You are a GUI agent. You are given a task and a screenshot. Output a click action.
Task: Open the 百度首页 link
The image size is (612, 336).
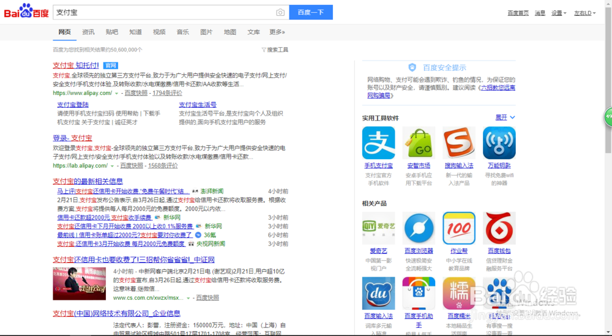[518, 13]
